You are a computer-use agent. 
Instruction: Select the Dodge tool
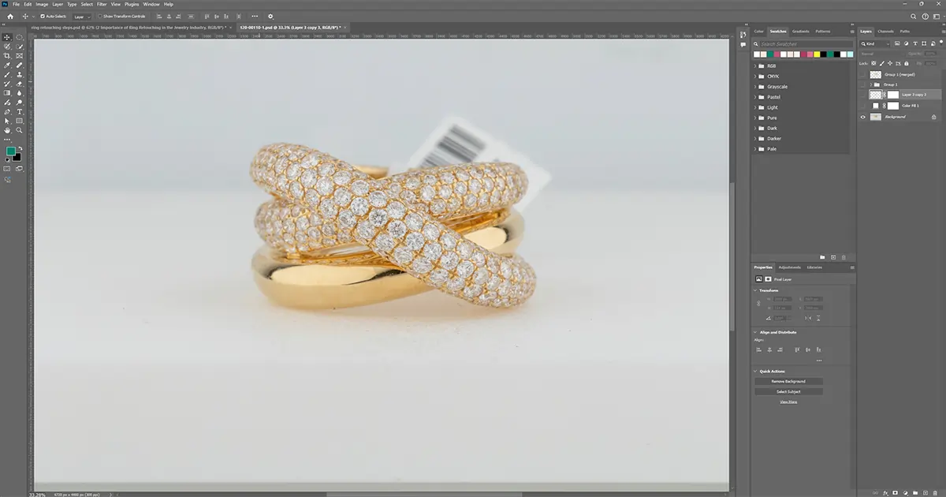[19, 103]
